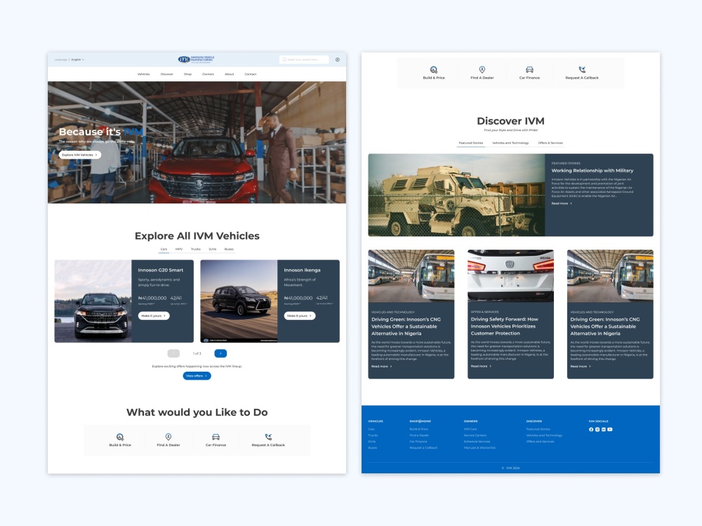
Task: Open the Owners menu in the navigation bar
Action: tap(208, 74)
